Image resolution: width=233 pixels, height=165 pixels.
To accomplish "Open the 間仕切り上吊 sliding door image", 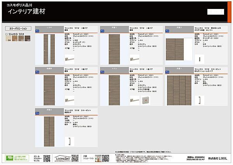I will pos(179,49).
